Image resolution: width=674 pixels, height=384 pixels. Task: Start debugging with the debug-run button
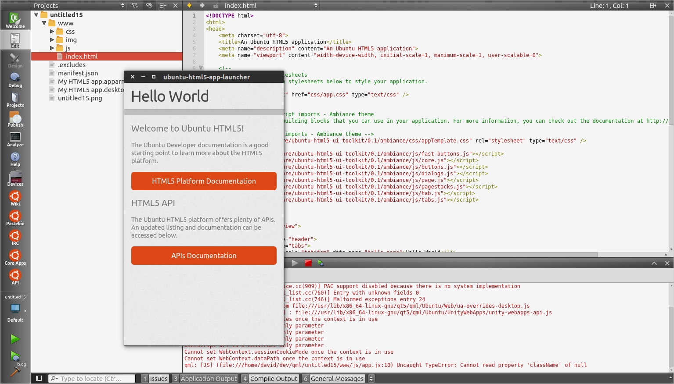click(x=15, y=356)
